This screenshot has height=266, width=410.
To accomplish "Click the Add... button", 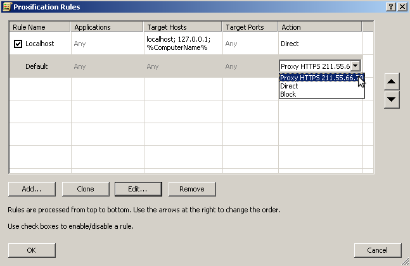I will [32, 189].
